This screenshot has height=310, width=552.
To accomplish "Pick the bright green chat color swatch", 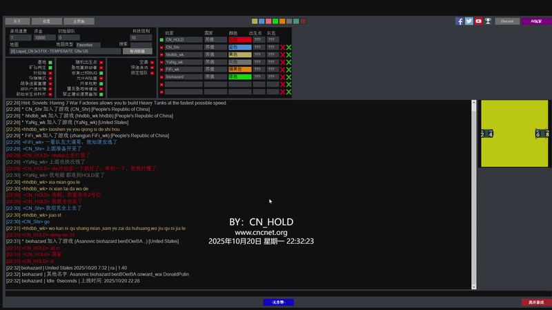I will click(275, 21).
